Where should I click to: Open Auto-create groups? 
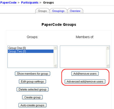tap(32, 105)
